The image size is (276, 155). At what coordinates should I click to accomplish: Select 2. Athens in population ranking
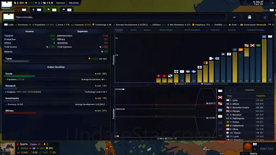(x=250, y=104)
